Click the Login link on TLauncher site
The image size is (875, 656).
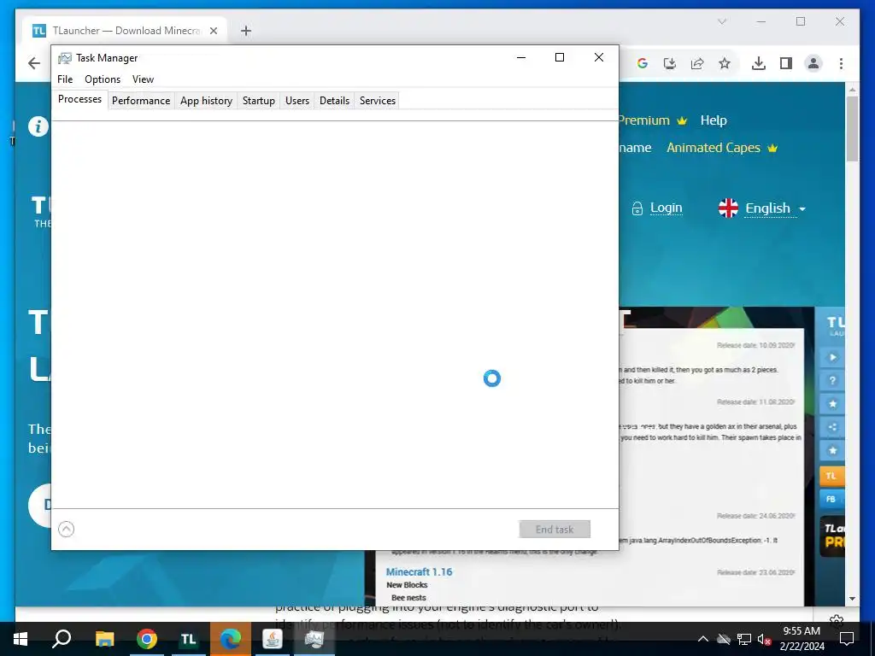(666, 208)
